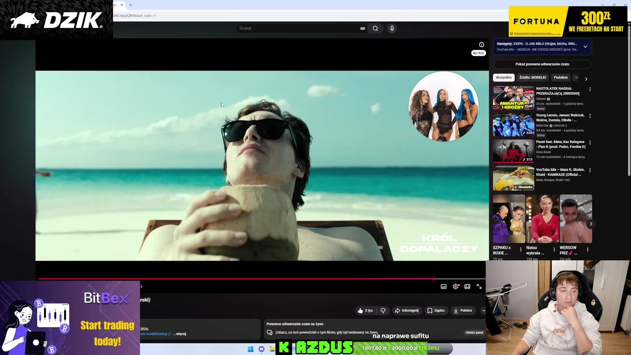Click the Ukryj hide chip on video

pyautogui.click(x=478, y=53)
